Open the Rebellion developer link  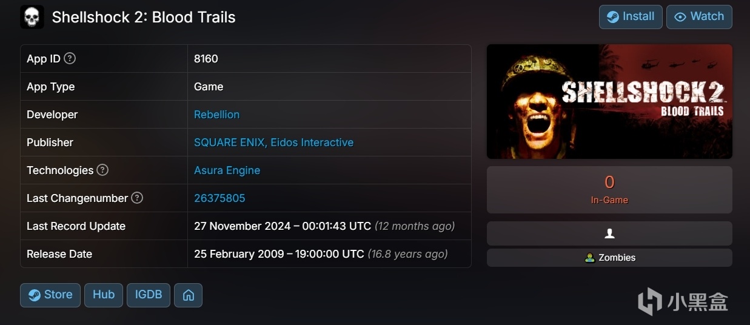click(216, 115)
